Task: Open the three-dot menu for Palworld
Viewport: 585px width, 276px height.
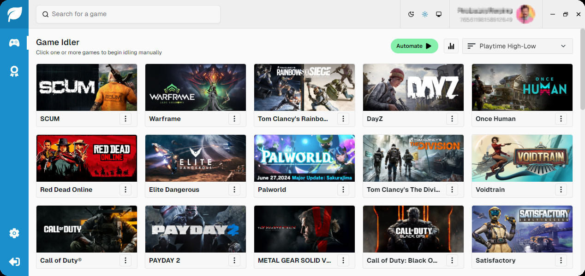Action: point(343,190)
